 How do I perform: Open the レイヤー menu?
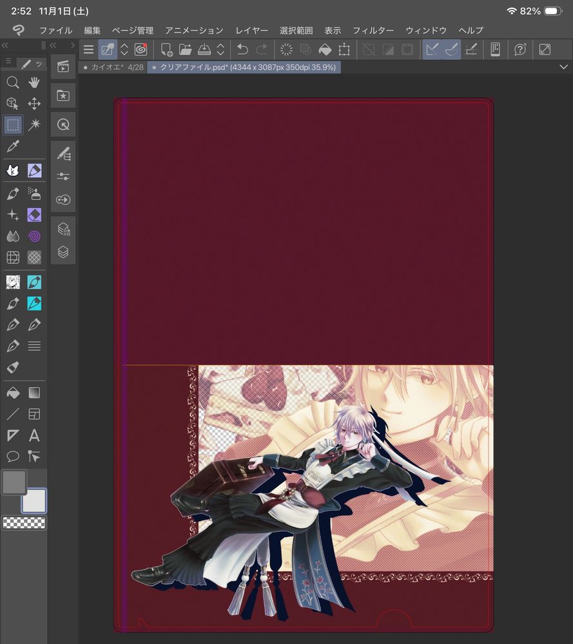pyautogui.click(x=251, y=30)
